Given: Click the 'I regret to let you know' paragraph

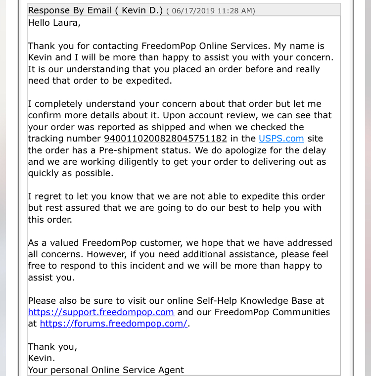Looking at the screenshot, I should pos(177,208).
